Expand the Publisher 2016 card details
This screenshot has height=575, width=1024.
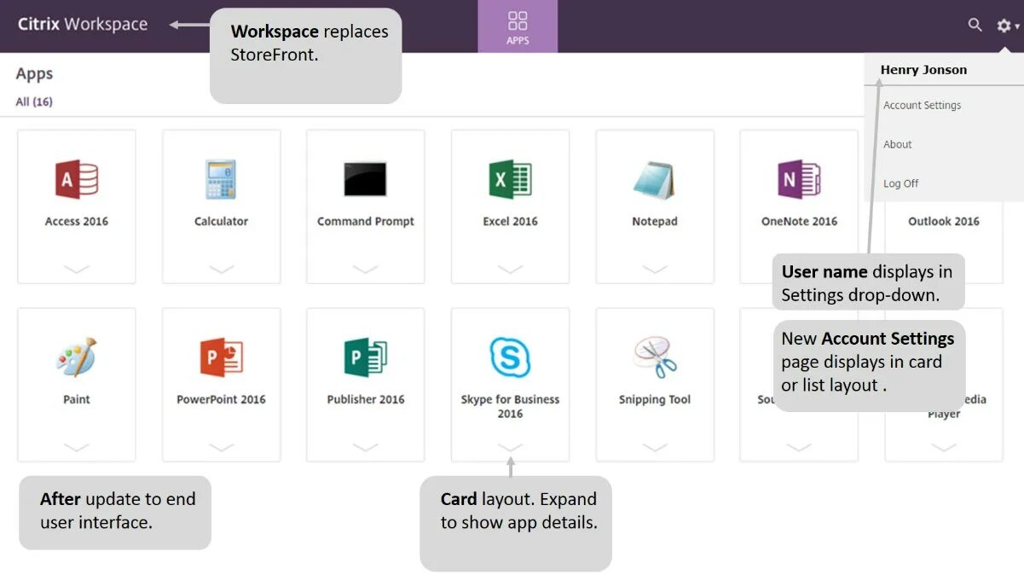[365, 447]
